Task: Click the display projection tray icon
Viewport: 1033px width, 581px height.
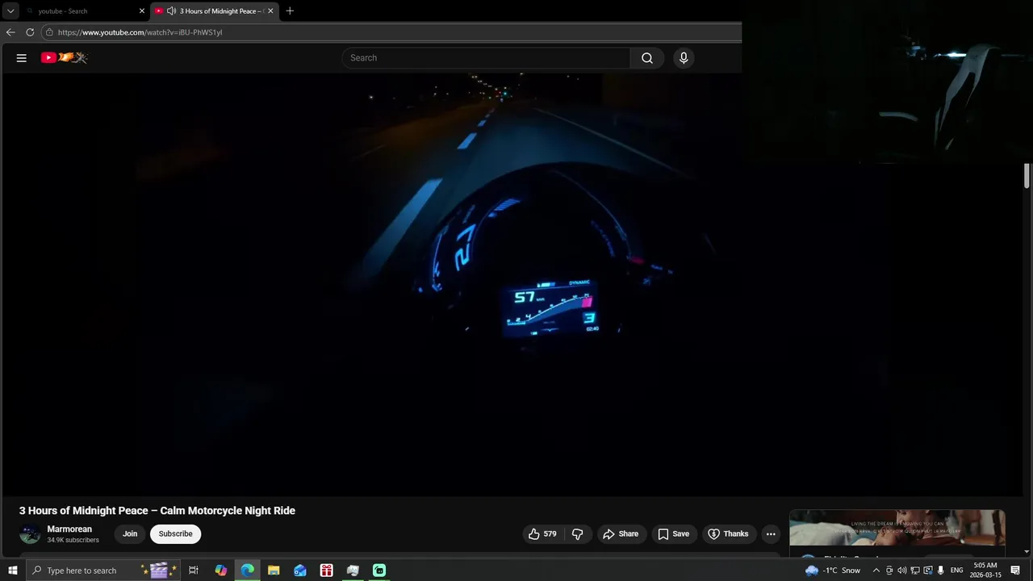Action: coord(928,571)
